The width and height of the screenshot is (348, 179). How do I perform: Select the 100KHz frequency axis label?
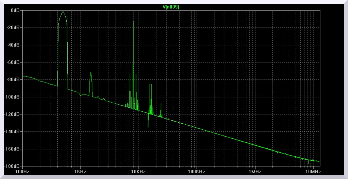197,172
